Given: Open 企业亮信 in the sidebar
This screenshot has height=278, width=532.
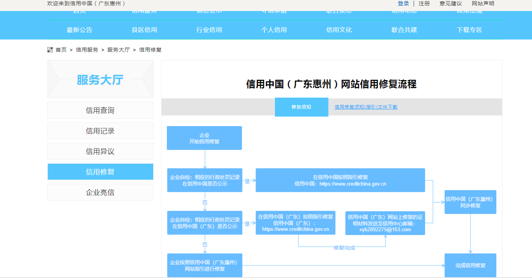Looking at the screenshot, I should coord(100,192).
